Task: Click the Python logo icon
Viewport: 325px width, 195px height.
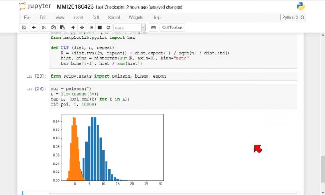Action: (x=301, y=6)
